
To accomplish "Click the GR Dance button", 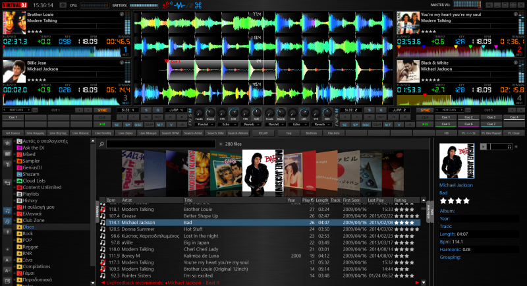I will coord(13,133).
